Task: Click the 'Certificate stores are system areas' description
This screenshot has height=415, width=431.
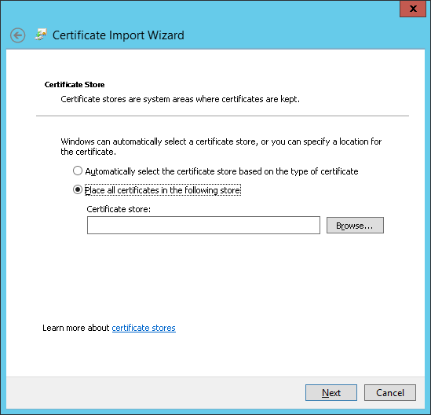Action: click(180, 99)
